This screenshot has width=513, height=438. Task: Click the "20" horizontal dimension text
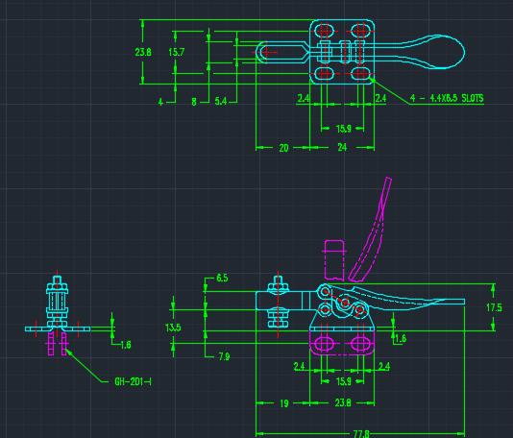click(x=283, y=148)
